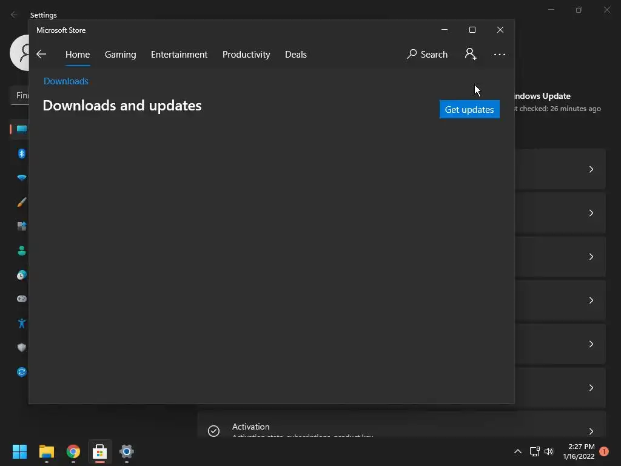Image resolution: width=621 pixels, height=466 pixels.
Task: Open the clock showing 2:27 PM
Action: point(579,451)
